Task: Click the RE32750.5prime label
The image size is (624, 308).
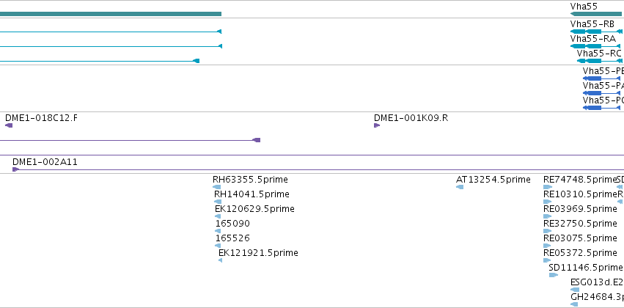Action: 580,223
